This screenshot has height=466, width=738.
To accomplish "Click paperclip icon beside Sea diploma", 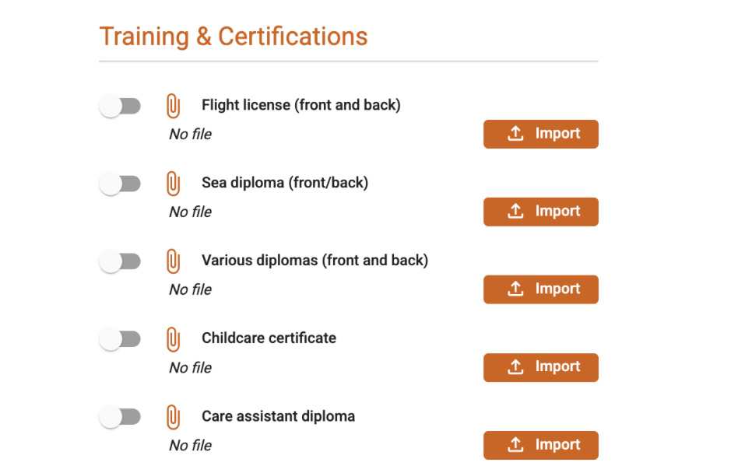I will click(173, 184).
